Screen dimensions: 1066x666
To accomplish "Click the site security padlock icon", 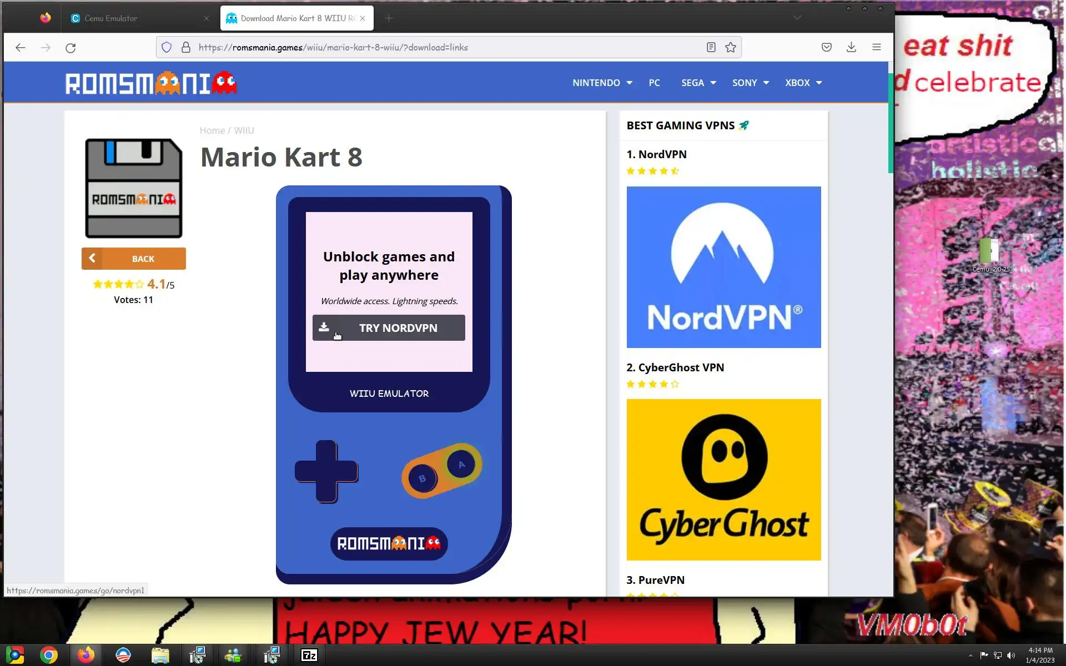I will pyautogui.click(x=186, y=48).
